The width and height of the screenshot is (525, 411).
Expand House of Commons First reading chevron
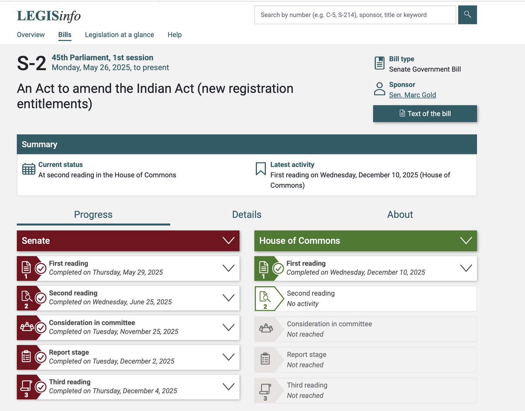click(x=466, y=268)
